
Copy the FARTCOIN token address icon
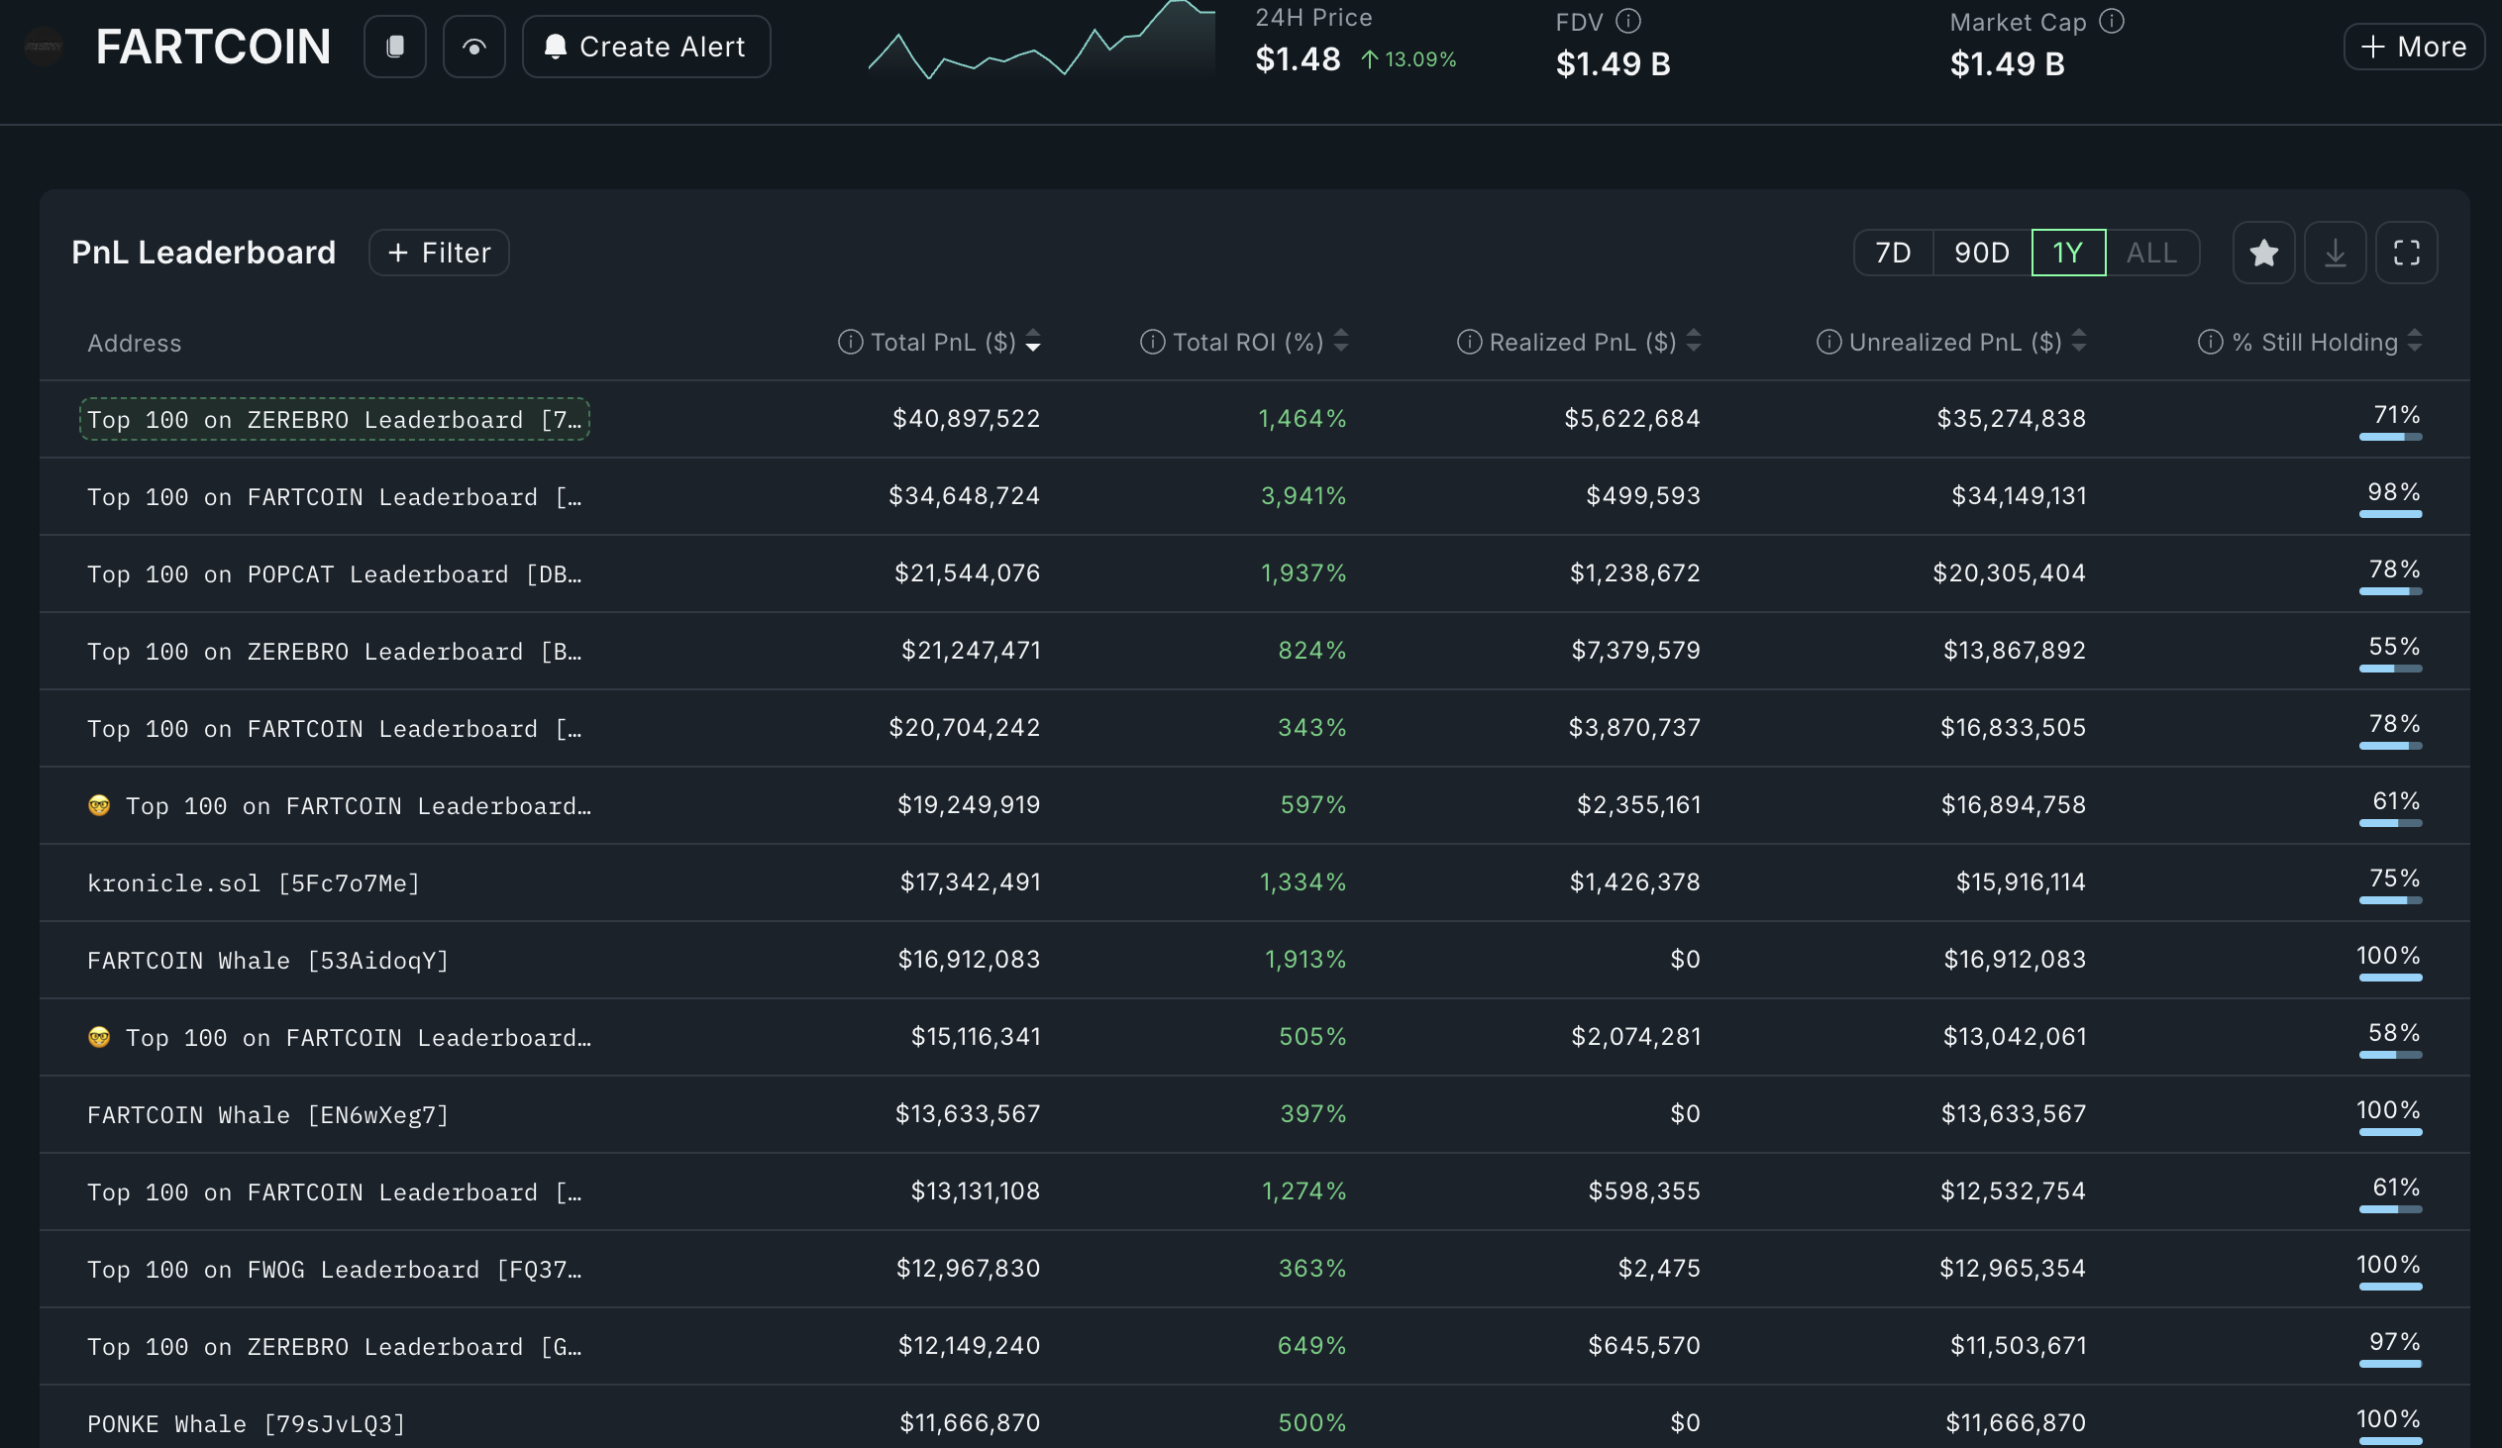click(394, 47)
